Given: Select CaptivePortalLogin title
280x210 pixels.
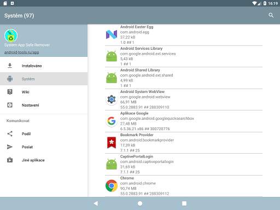Looking at the screenshot, I should pyautogui.click(x=137, y=156).
